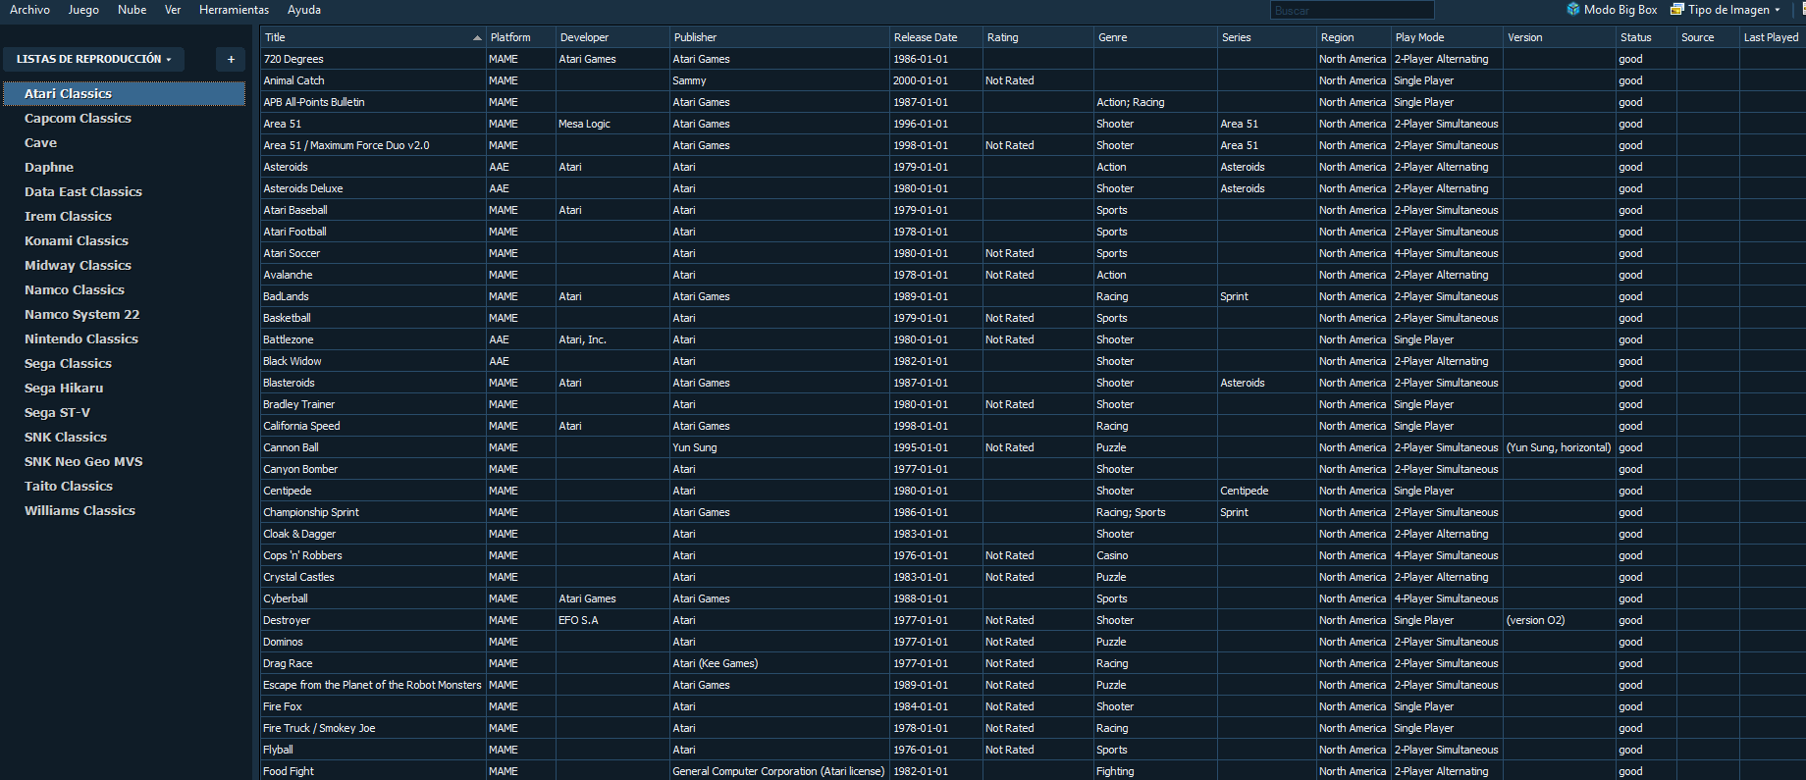Sort by the Developer column header

coord(612,37)
